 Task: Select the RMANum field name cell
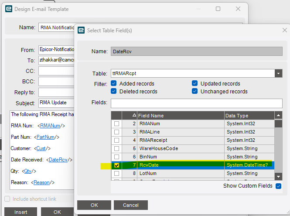(x=181, y=123)
